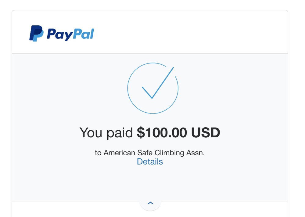Screen dimensions: 305x217
Task: Click the "USD" currency label
Action: (206, 132)
